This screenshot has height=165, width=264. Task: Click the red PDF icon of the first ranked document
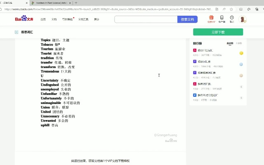coord(195,50)
